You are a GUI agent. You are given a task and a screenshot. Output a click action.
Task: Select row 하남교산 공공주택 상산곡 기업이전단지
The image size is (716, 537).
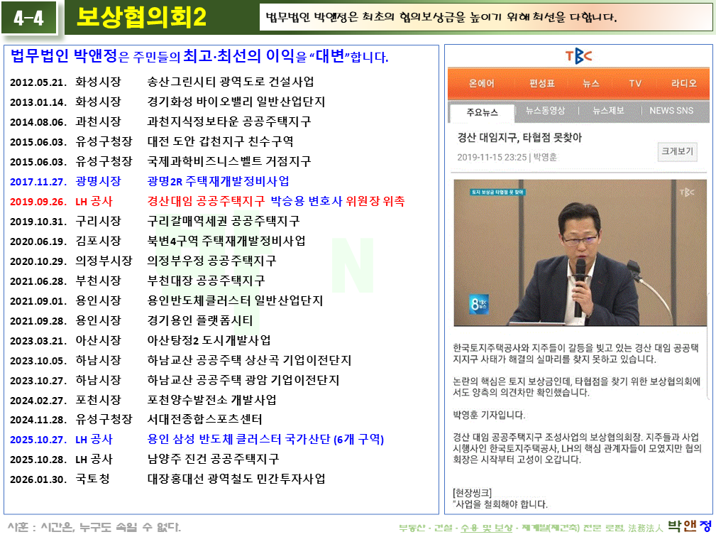pos(181,360)
